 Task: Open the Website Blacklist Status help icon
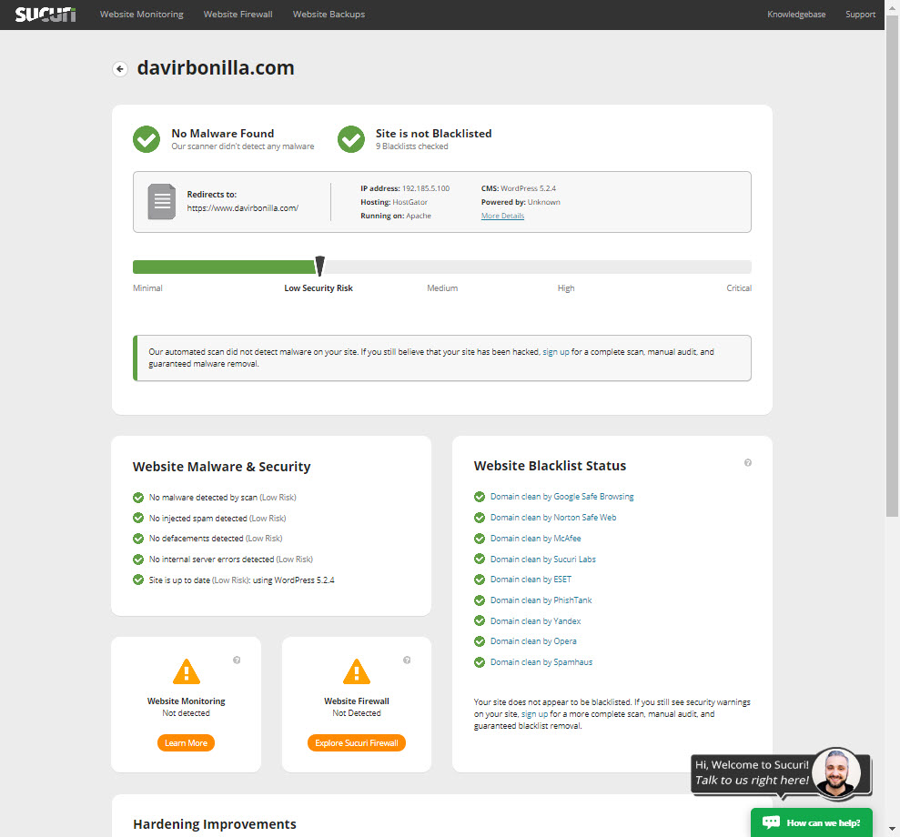tap(748, 462)
